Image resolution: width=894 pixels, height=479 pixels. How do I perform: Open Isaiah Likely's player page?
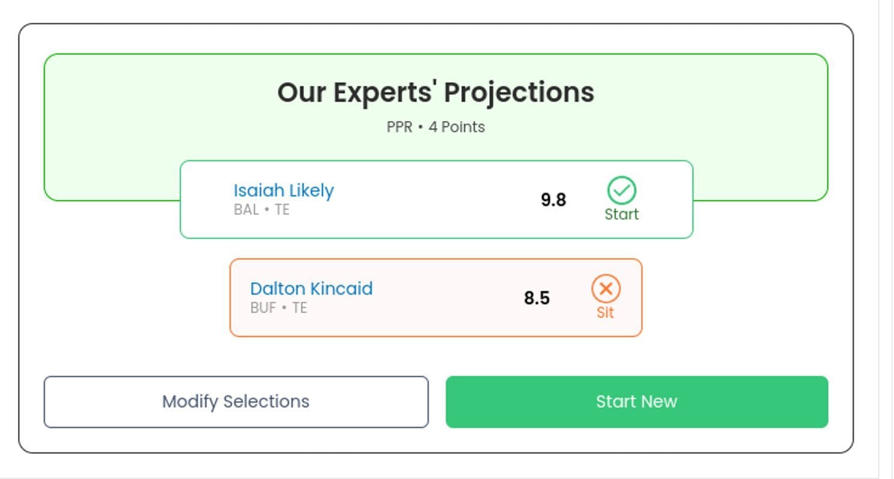coord(284,190)
